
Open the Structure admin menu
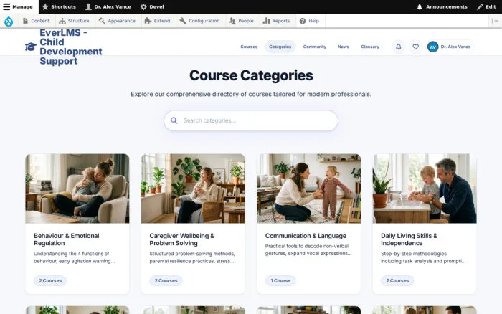tap(74, 21)
